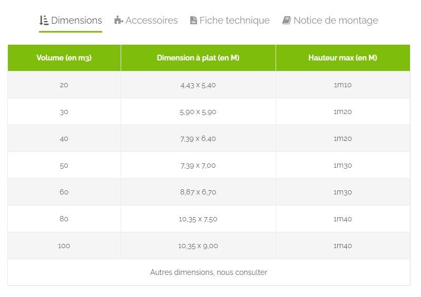Viewport: 421px width, 297px height.
Task: Click the puzzle piece Accessoires icon
Action: (119, 21)
